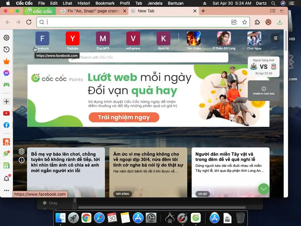Open browsing history clock icon in sidebar
Image resolution: width=301 pixels, height=226 pixels.
(6, 49)
